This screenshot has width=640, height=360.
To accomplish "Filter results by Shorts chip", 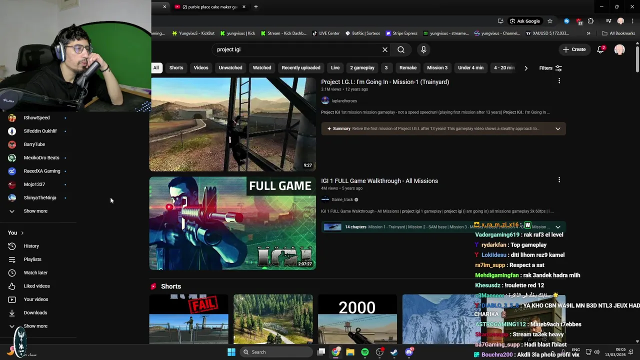I will [x=176, y=68].
